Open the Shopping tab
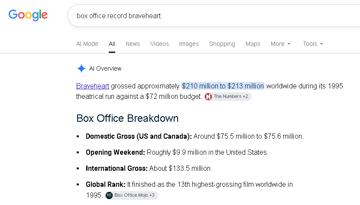 (x=222, y=44)
